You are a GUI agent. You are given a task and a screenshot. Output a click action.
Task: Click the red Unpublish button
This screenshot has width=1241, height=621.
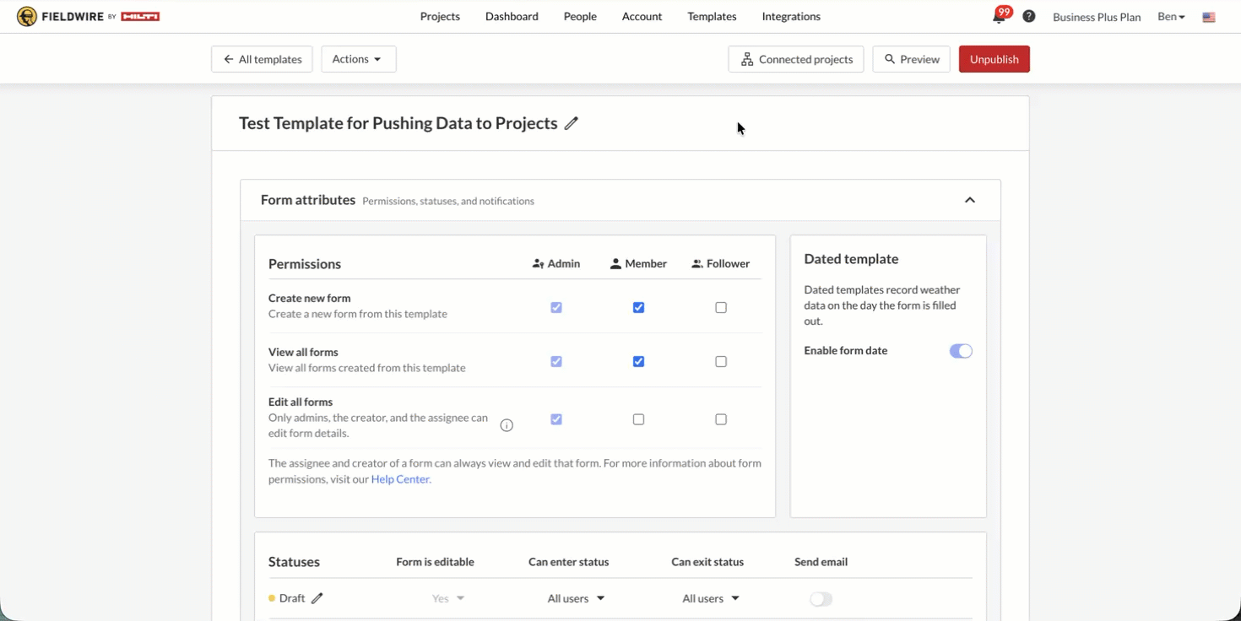pyautogui.click(x=994, y=59)
